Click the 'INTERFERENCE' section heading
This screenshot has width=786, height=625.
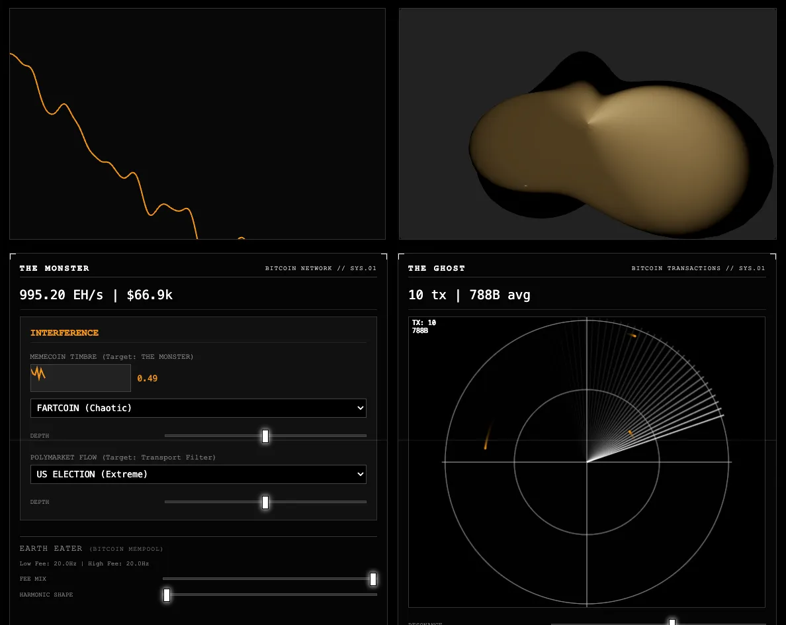[x=64, y=332]
